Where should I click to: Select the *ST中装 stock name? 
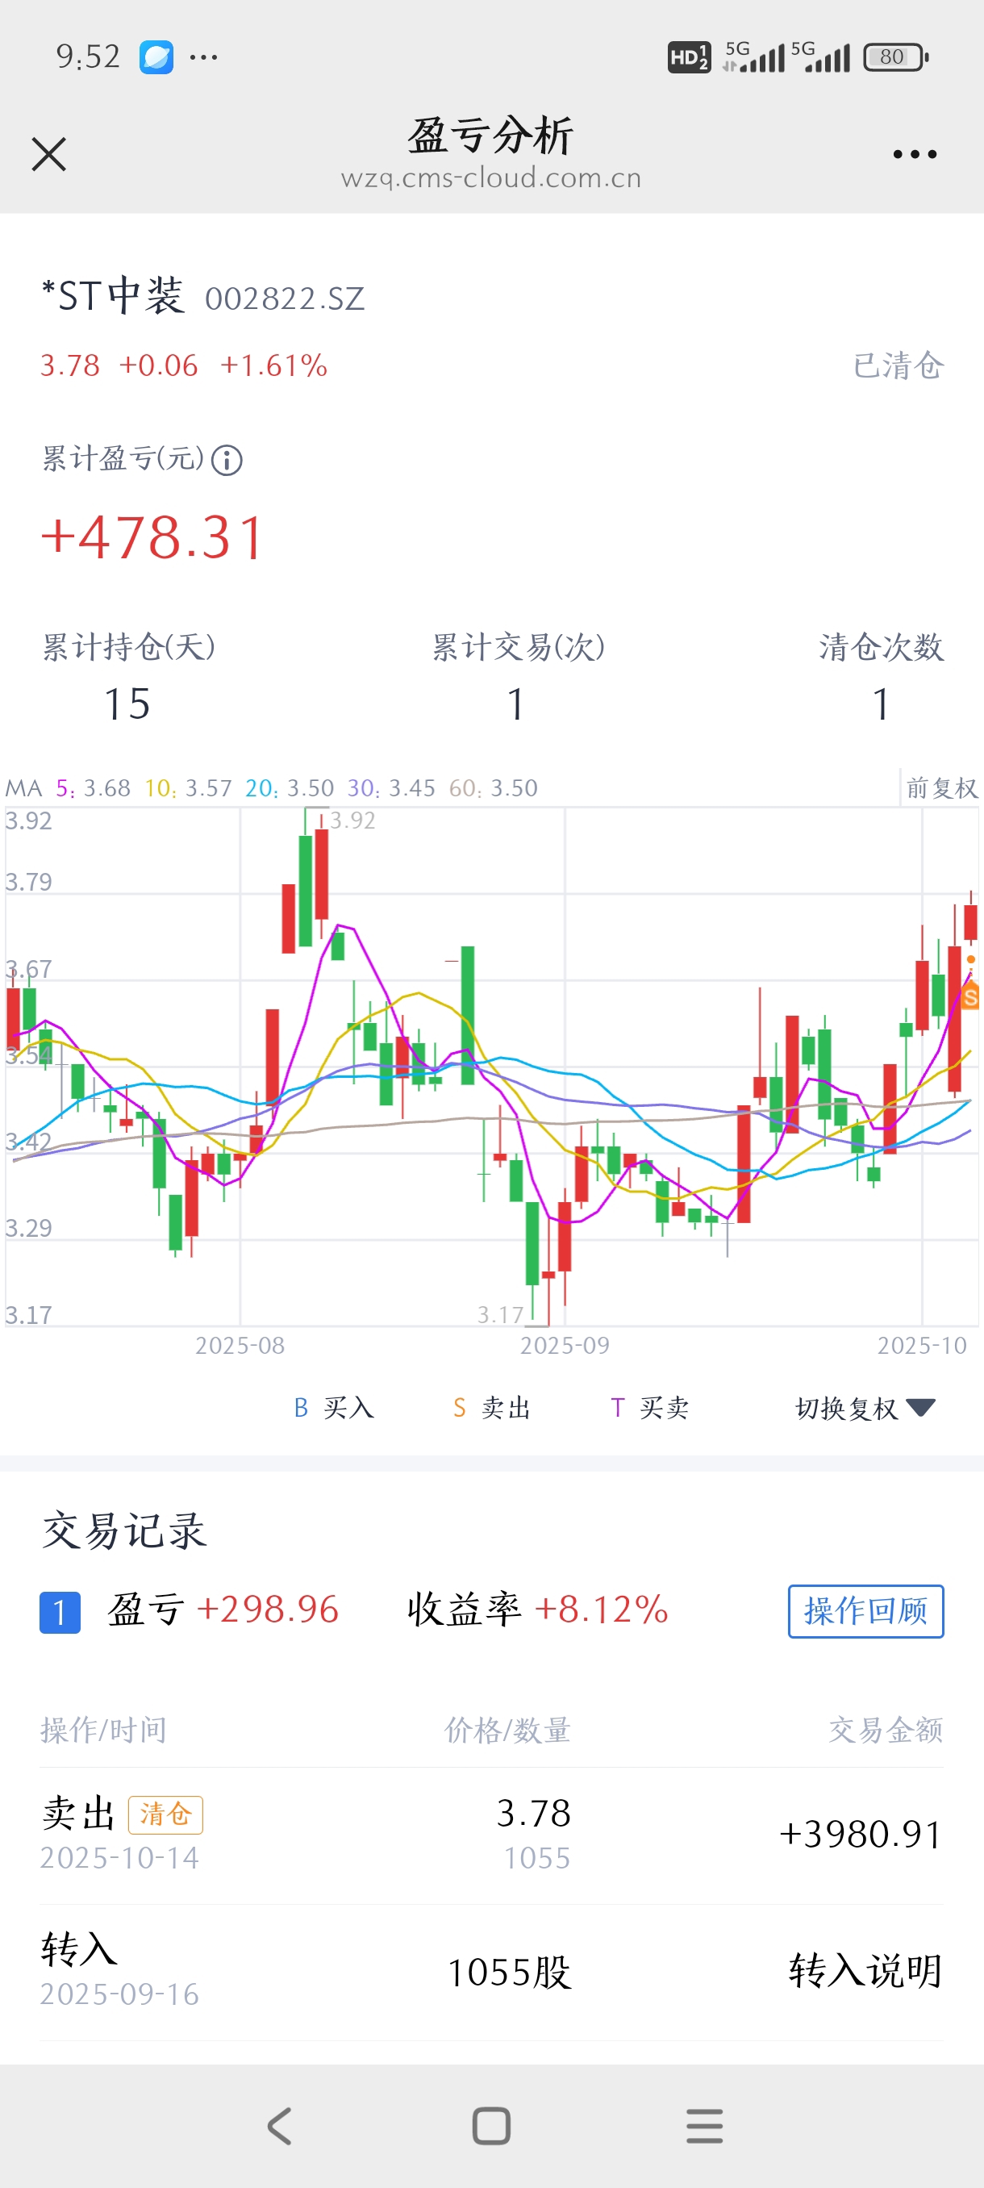pyautogui.click(x=113, y=295)
